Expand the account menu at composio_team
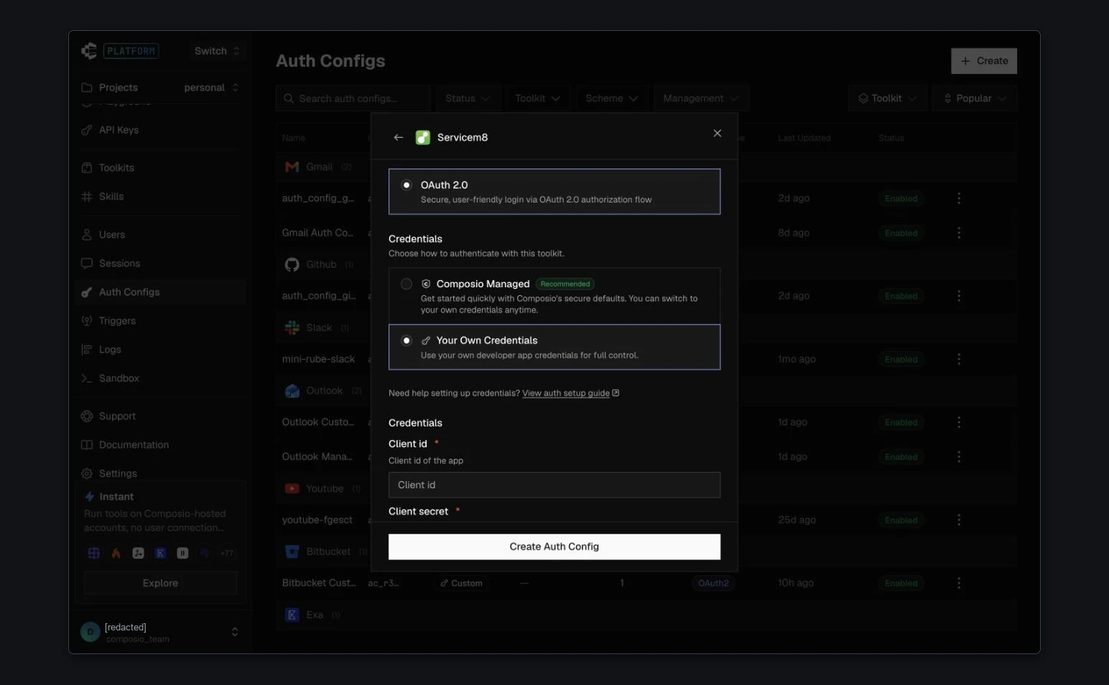1109x685 pixels. (x=235, y=632)
